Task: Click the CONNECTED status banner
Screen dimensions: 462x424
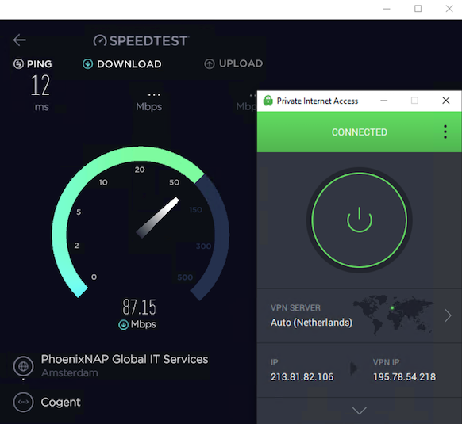Action: [359, 132]
